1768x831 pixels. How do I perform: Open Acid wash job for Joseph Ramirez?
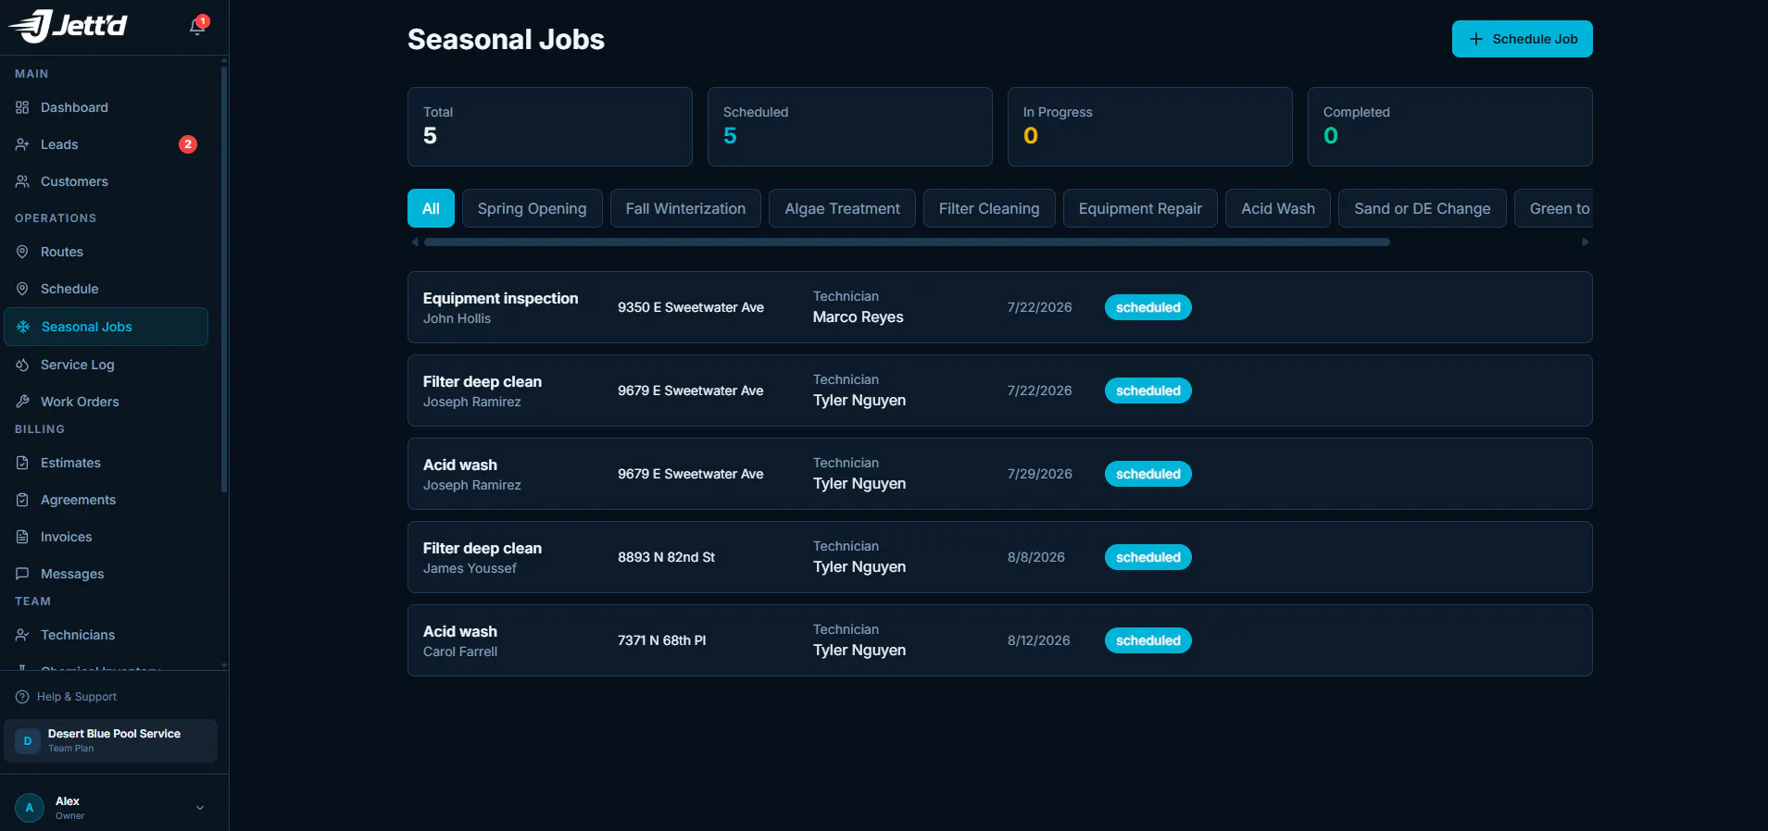click(x=999, y=474)
